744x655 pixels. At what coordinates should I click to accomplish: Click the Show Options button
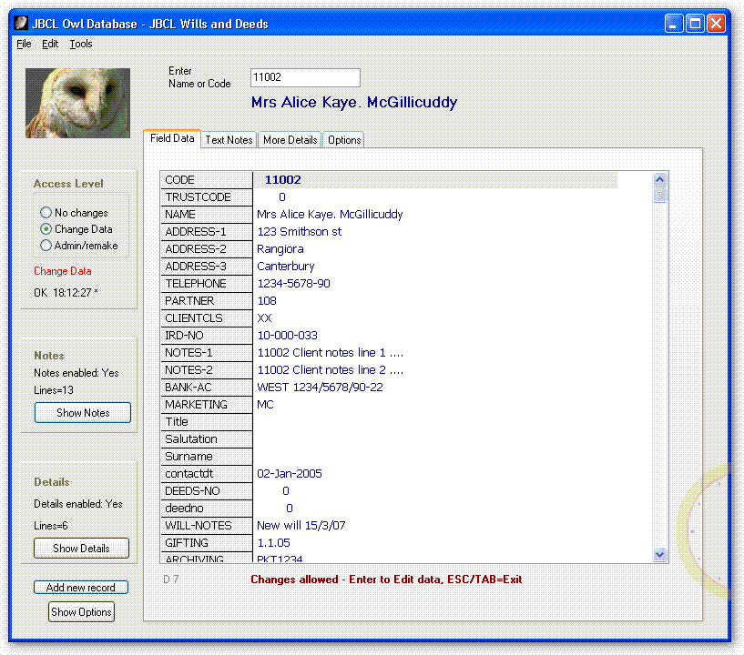(81, 612)
